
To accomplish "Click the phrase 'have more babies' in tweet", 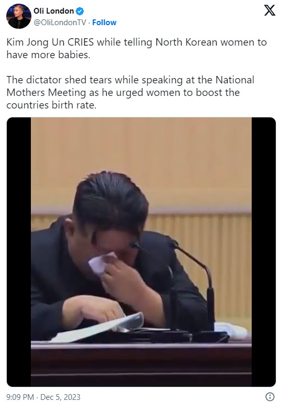I will coord(48,55).
